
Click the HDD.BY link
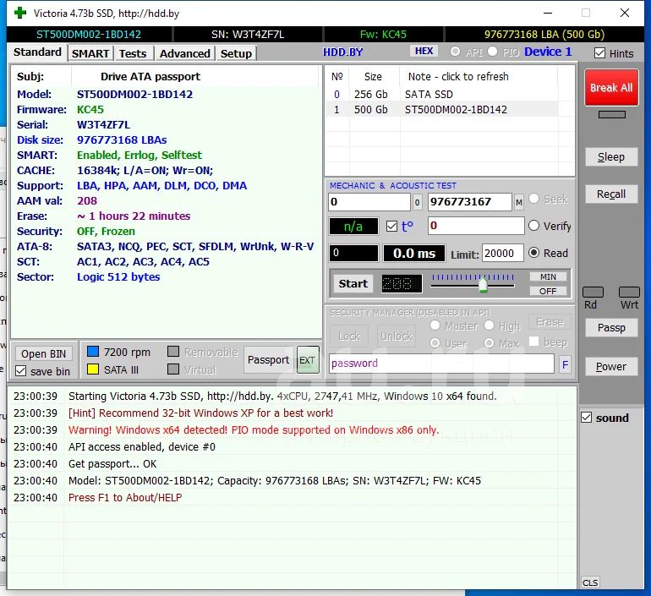point(343,52)
